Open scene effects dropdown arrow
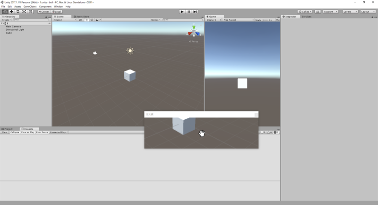The width and height of the screenshot is (378, 205). click(101, 20)
